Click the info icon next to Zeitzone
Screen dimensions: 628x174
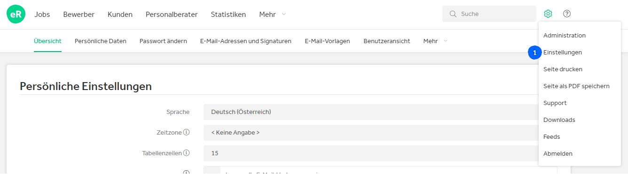click(x=186, y=132)
